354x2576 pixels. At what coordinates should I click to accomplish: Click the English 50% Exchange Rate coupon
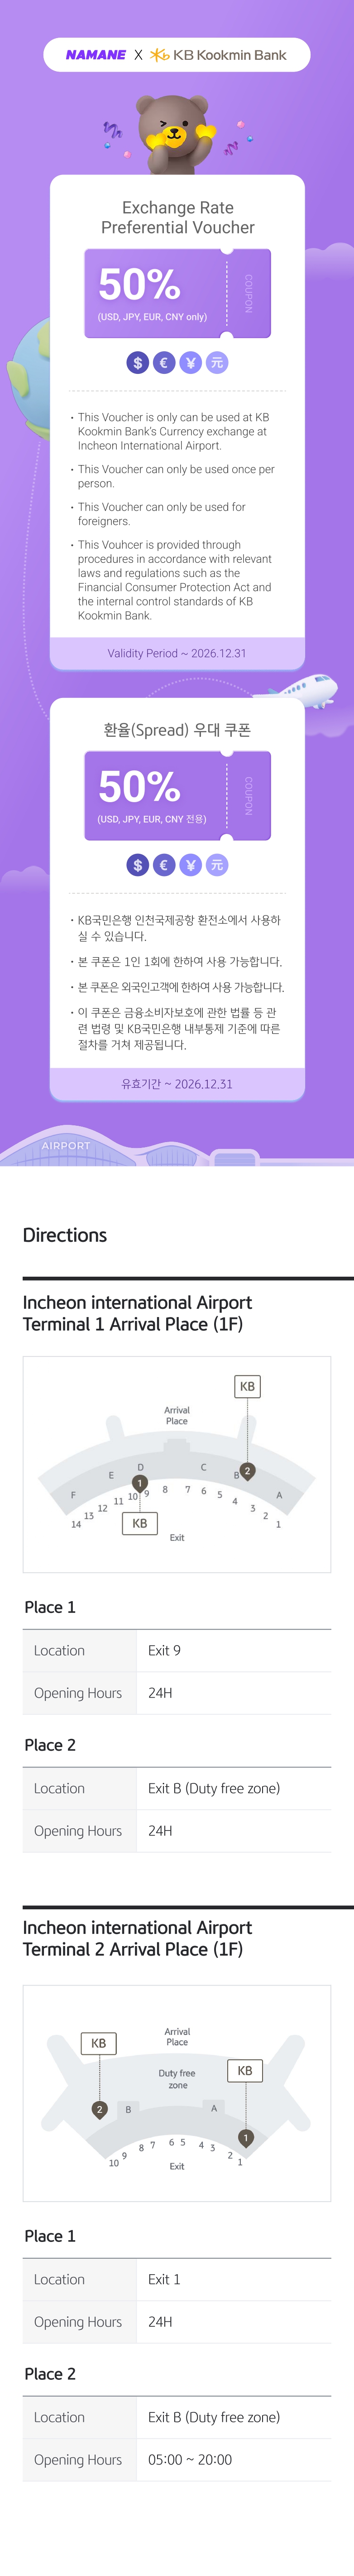pyautogui.click(x=177, y=293)
